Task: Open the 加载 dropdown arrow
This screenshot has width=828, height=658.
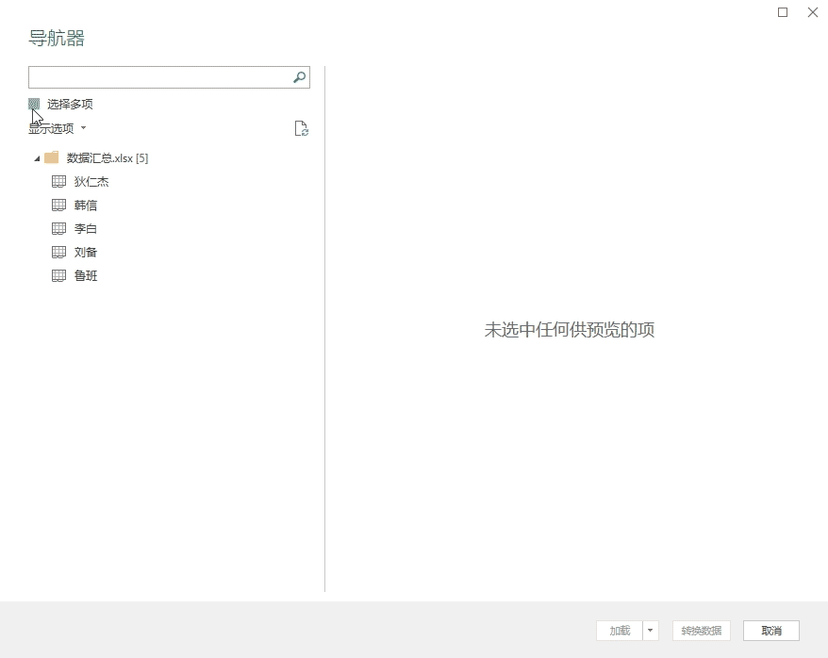Action: (x=651, y=631)
